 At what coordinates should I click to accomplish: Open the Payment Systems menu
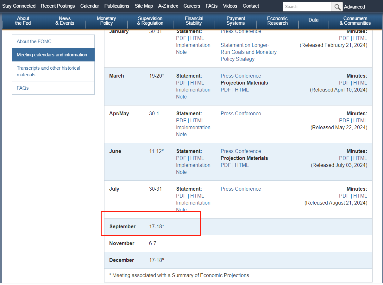point(235,21)
